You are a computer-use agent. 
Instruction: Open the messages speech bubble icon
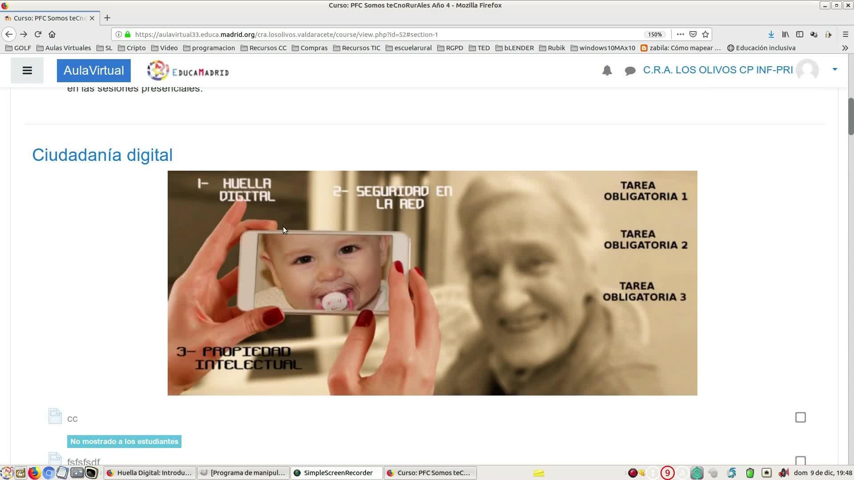630,71
